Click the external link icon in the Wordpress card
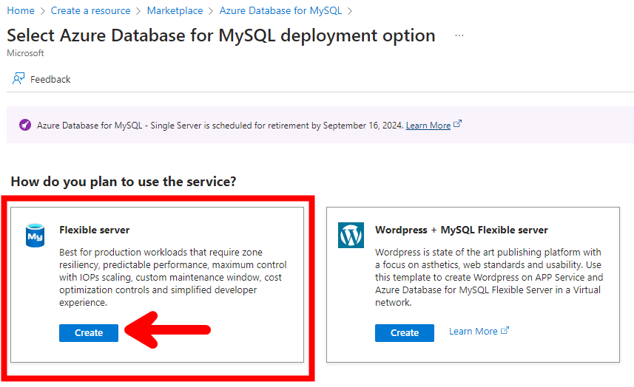This screenshot has height=387, width=634. [x=505, y=331]
